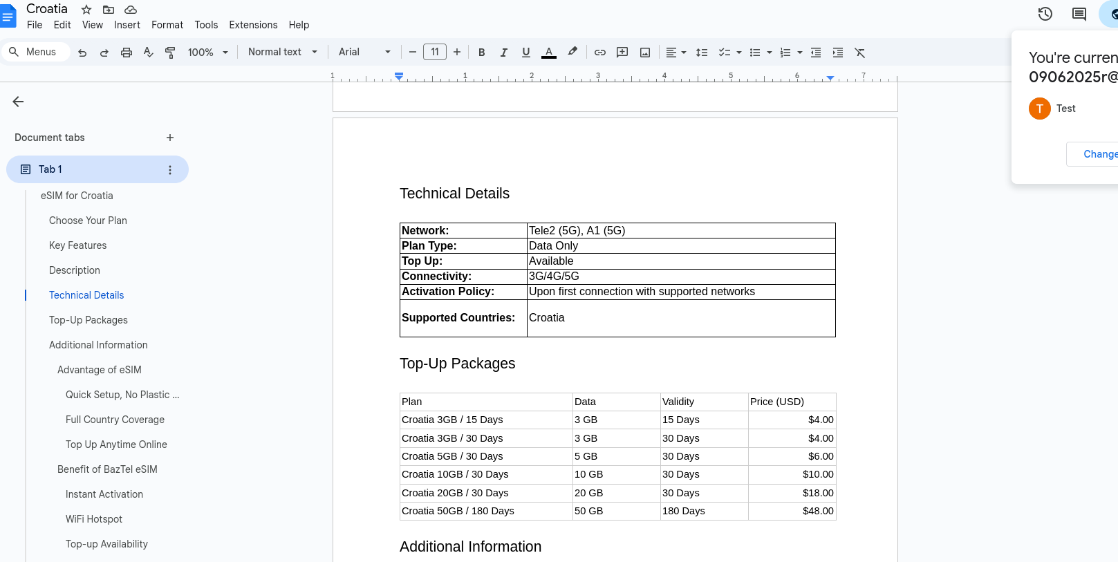Open the text alignment dropdown

click(x=676, y=53)
